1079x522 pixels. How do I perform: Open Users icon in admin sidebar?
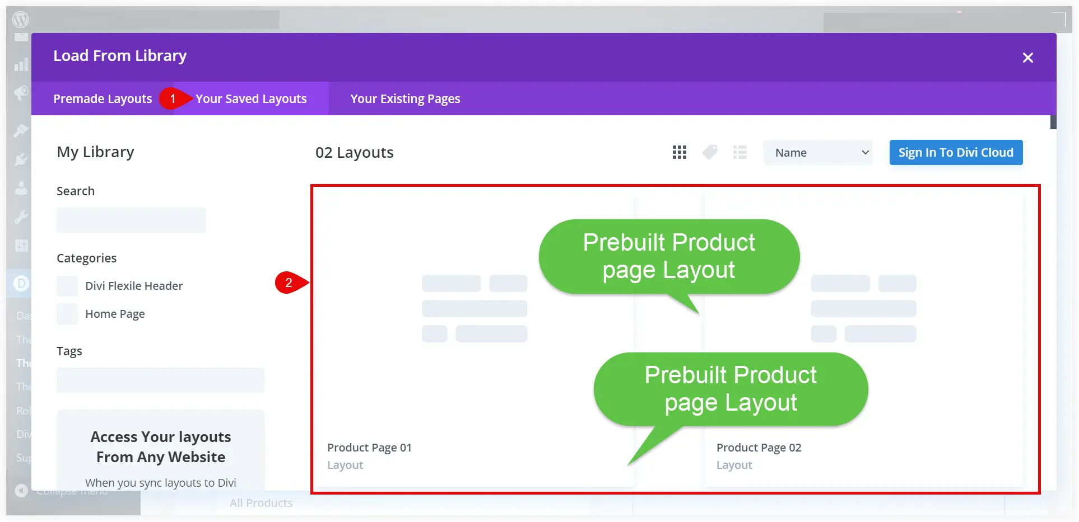point(21,188)
